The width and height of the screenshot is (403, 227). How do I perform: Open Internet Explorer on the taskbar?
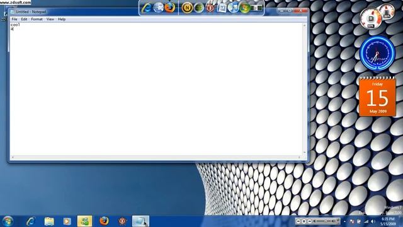click(31, 221)
